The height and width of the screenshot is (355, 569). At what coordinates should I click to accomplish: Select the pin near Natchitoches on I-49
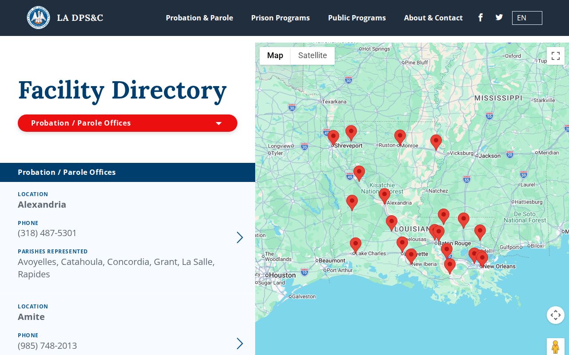359,173
